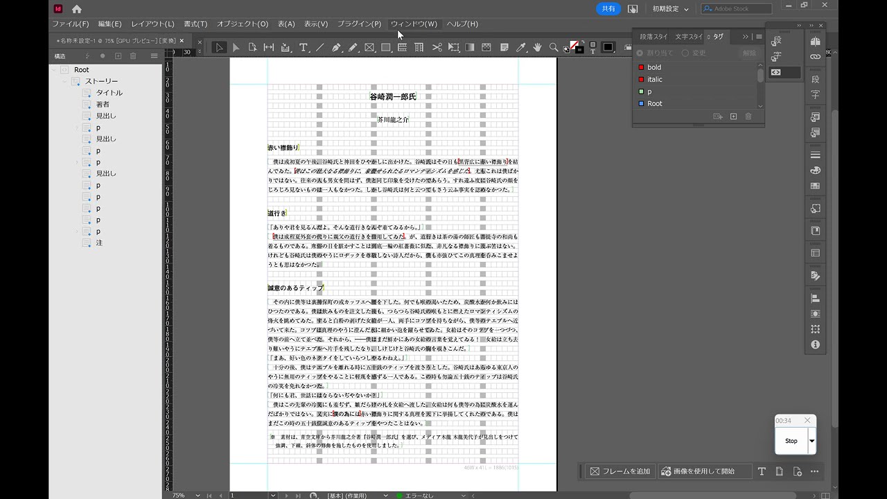
Task: Open the [基本] (作業用) dropdown arrow
Action: click(x=386, y=496)
